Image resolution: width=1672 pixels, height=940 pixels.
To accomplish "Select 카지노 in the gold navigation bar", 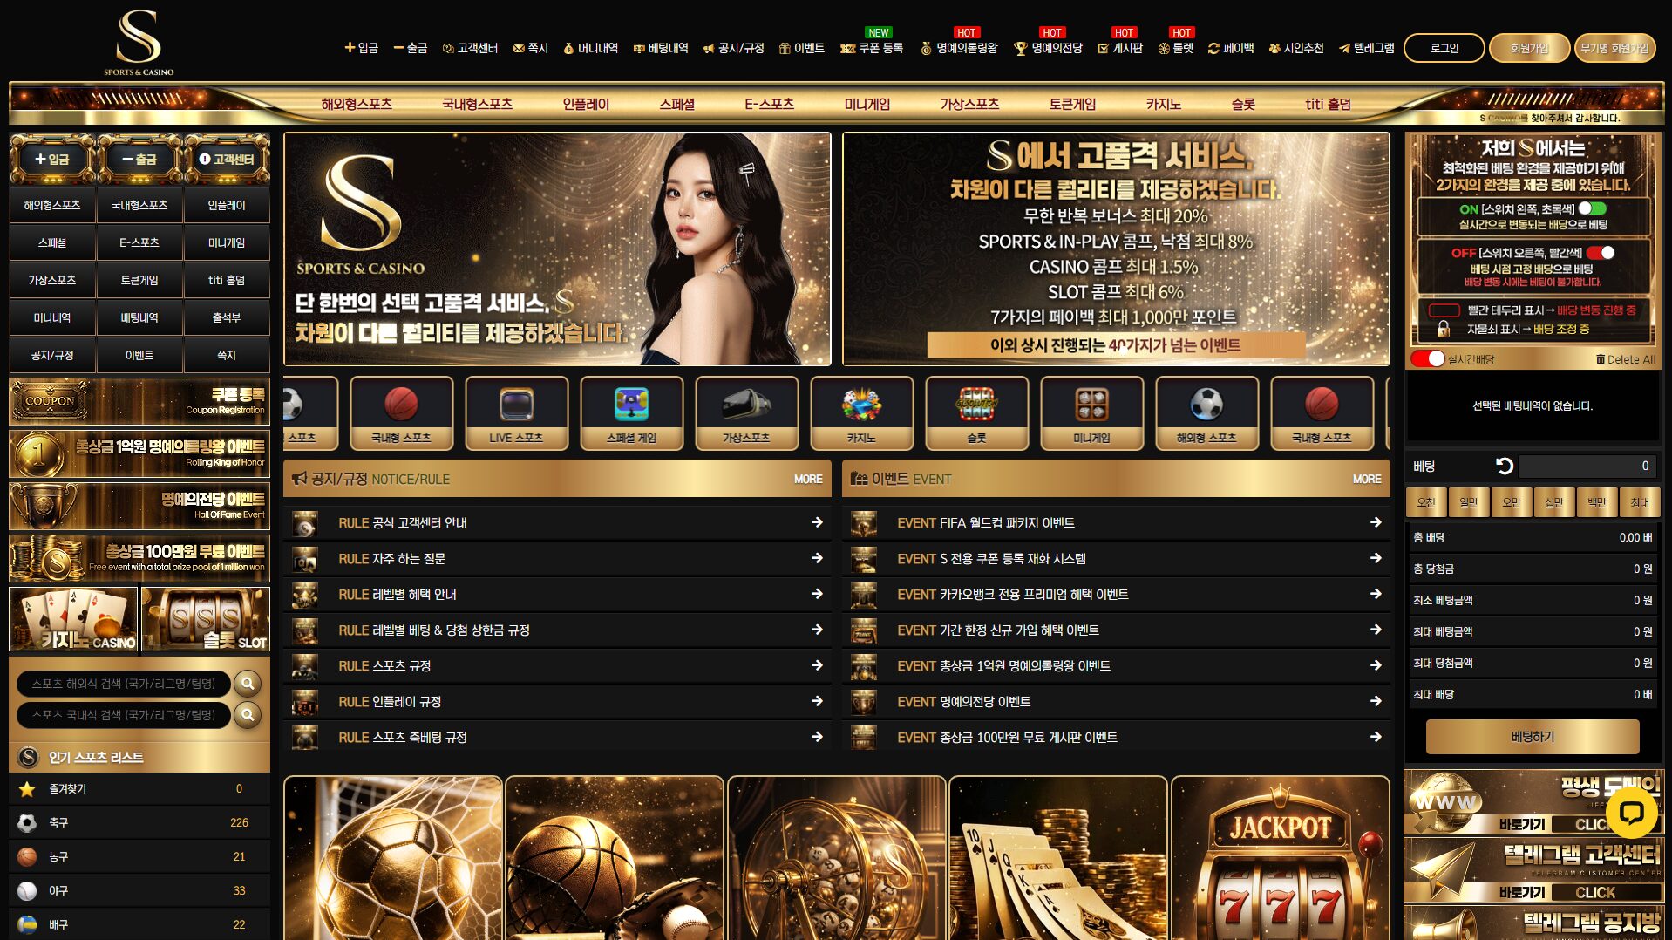I will 1163,104.
